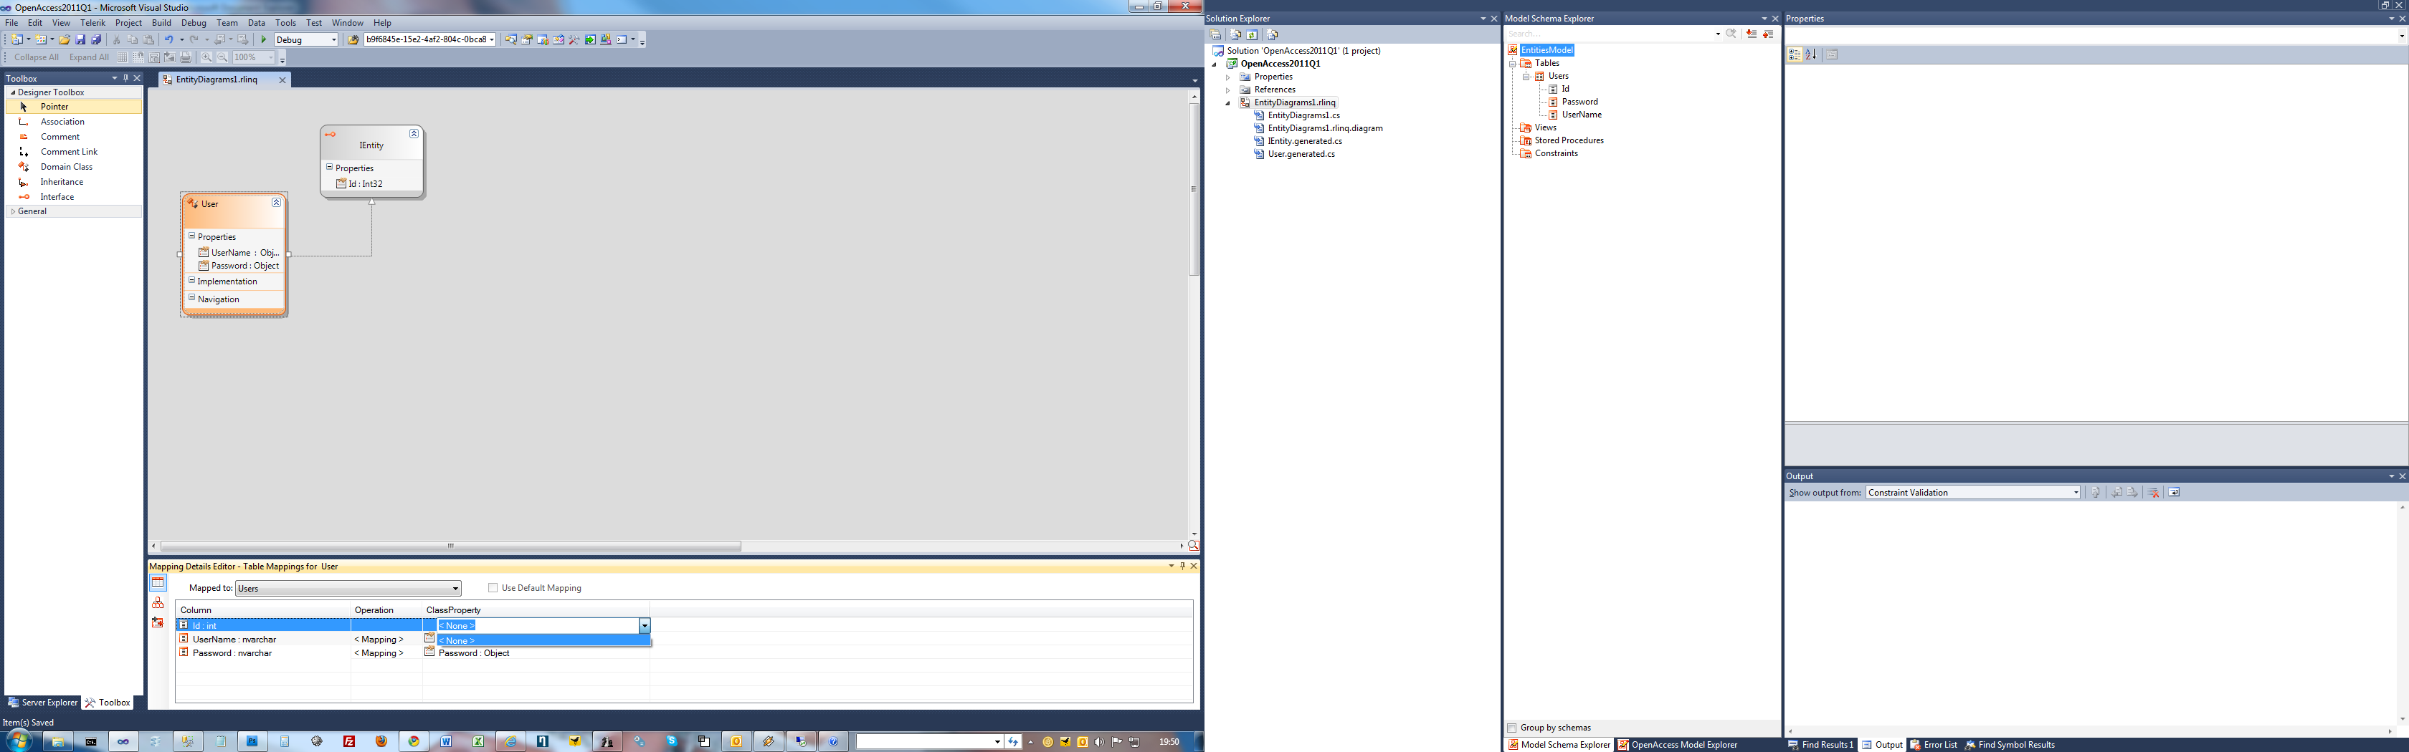Click expand-all icon in Model Schema Explorer
The width and height of the screenshot is (2409, 752).
(x=1752, y=34)
